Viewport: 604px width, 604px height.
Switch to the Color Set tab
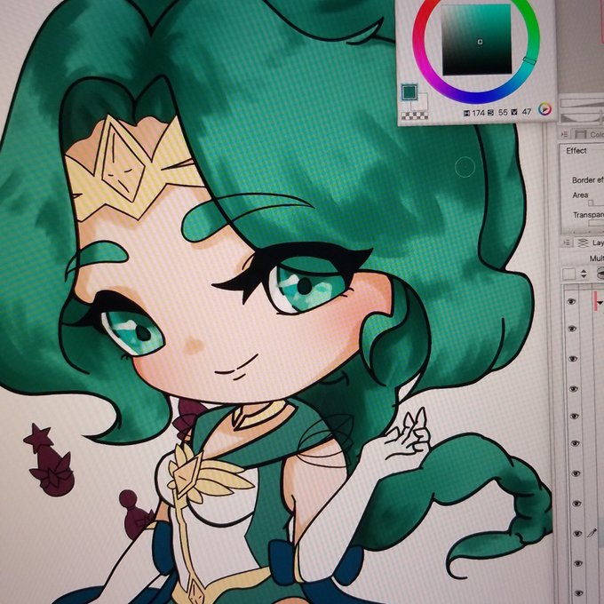589,134
